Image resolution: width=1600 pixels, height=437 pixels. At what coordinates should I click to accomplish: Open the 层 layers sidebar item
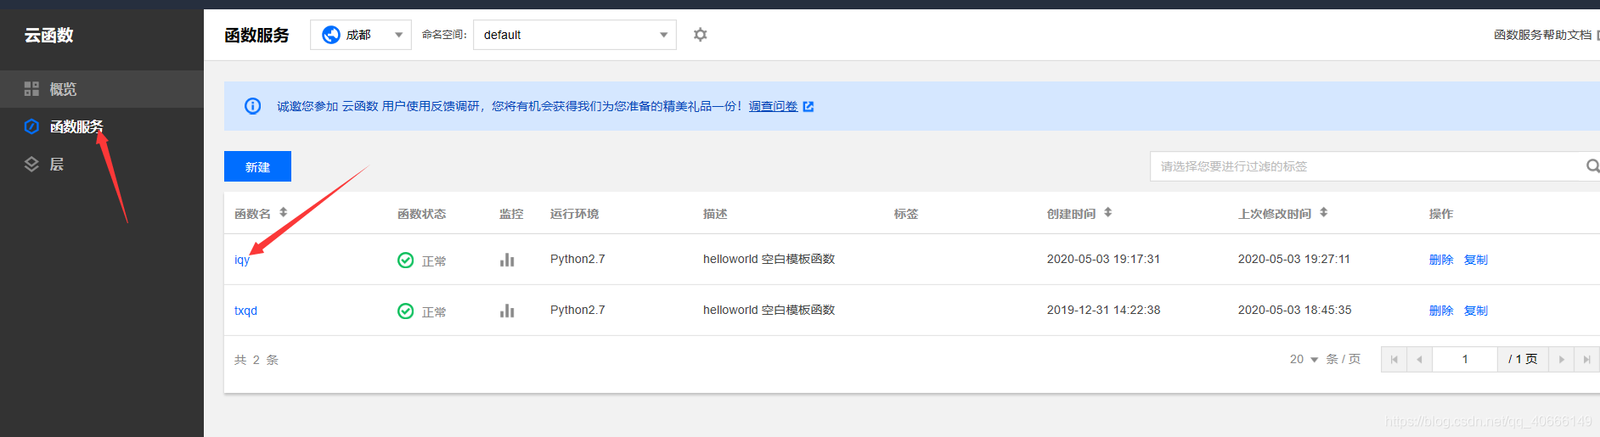[102, 164]
